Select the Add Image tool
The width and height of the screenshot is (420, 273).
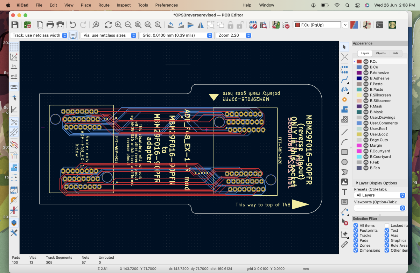pyautogui.click(x=344, y=182)
